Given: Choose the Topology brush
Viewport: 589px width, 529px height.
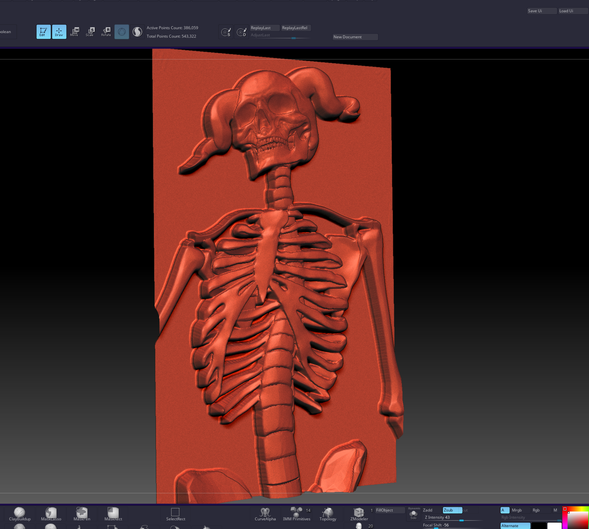Looking at the screenshot, I should tap(327, 514).
